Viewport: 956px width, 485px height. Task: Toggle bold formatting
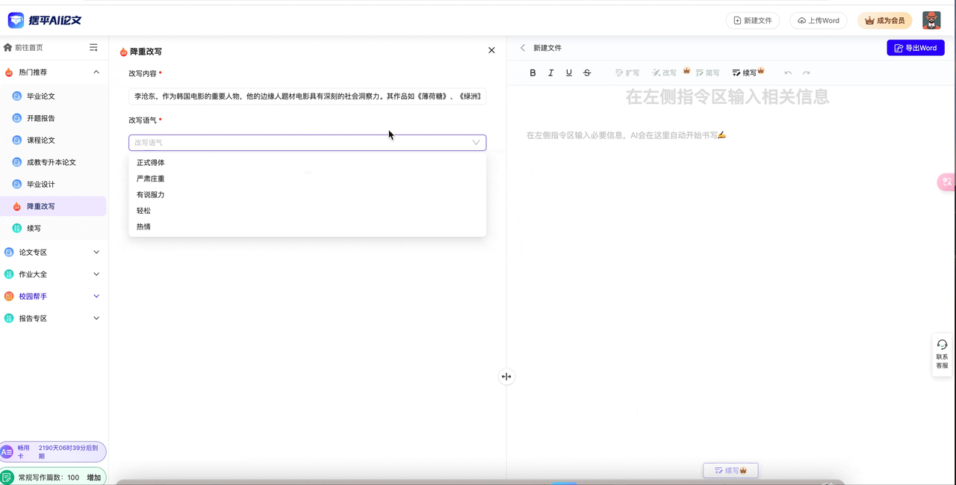point(533,72)
